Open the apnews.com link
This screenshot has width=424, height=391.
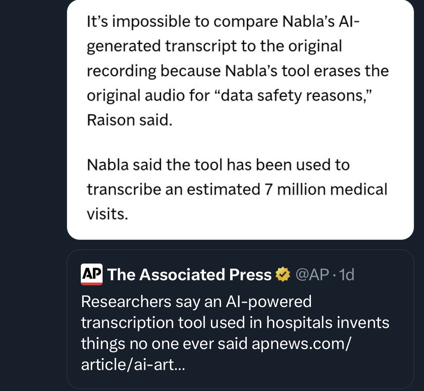click(x=301, y=344)
